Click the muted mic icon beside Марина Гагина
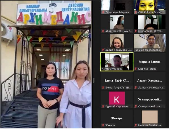Viewport: 169px width, 129px height. tap(136, 69)
